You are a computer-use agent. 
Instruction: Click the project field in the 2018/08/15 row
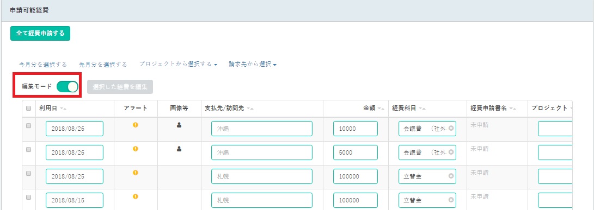pyautogui.click(x=555, y=200)
